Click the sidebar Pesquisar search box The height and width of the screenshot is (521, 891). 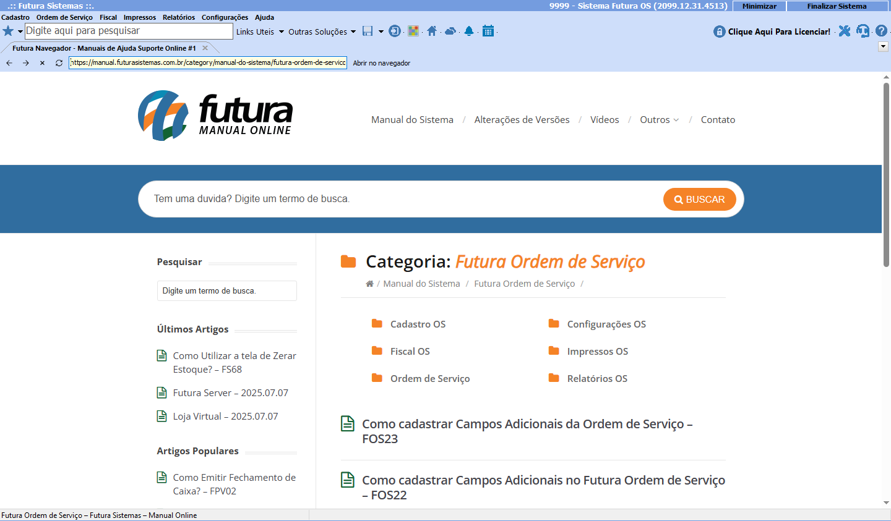[x=227, y=290]
